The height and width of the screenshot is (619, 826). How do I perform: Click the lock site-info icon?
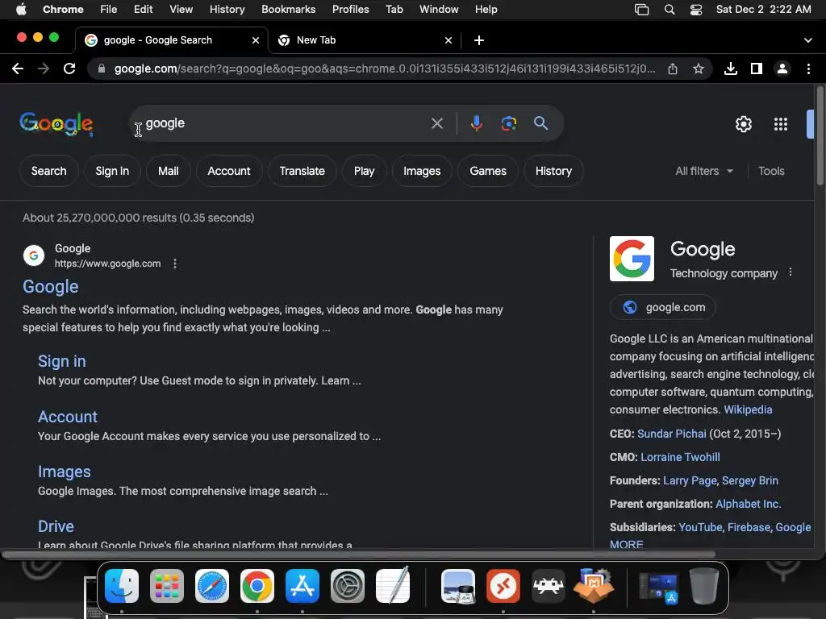(x=102, y=69)
